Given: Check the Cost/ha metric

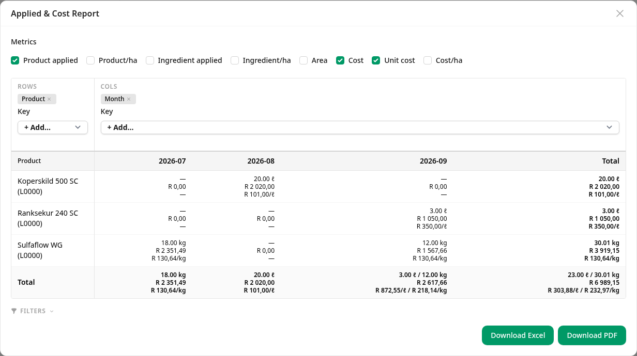Looking at the screenshot, I should pyautogui.click(x=428, y=60).
